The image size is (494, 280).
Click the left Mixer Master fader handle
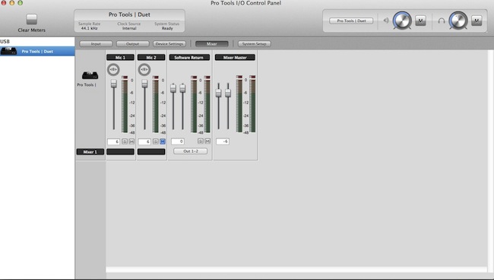[x=218, y=93]
